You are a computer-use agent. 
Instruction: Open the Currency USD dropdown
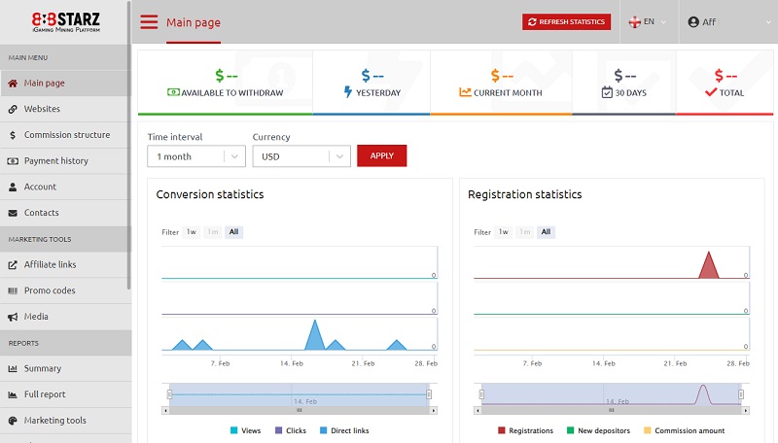(x=301, y=156)
